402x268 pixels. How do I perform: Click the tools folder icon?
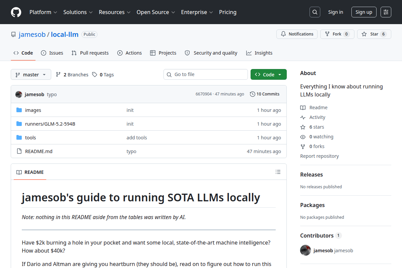point(19,138)
